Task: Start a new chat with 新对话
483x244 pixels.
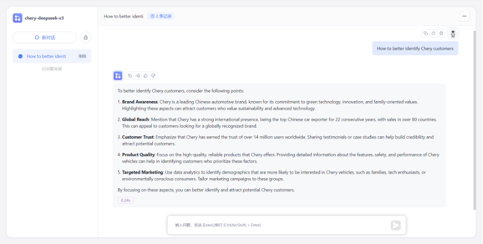Action: (45, 37)
